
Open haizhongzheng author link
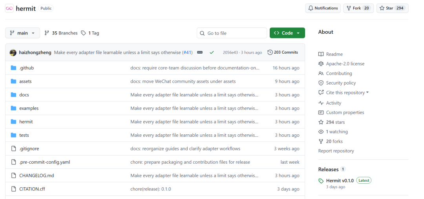[x=35, y=52]
